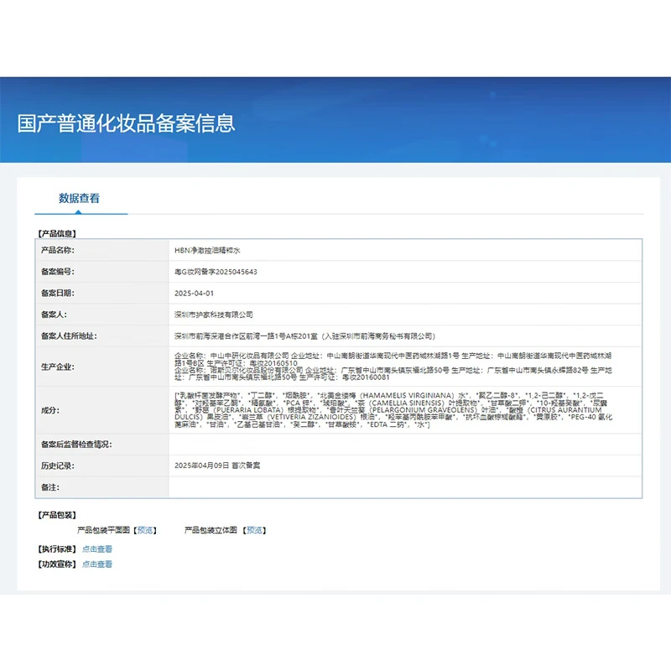
Task: Open 点击查看 link for 功效宣称
Action: pyautogui.click(x=97, y=564)
